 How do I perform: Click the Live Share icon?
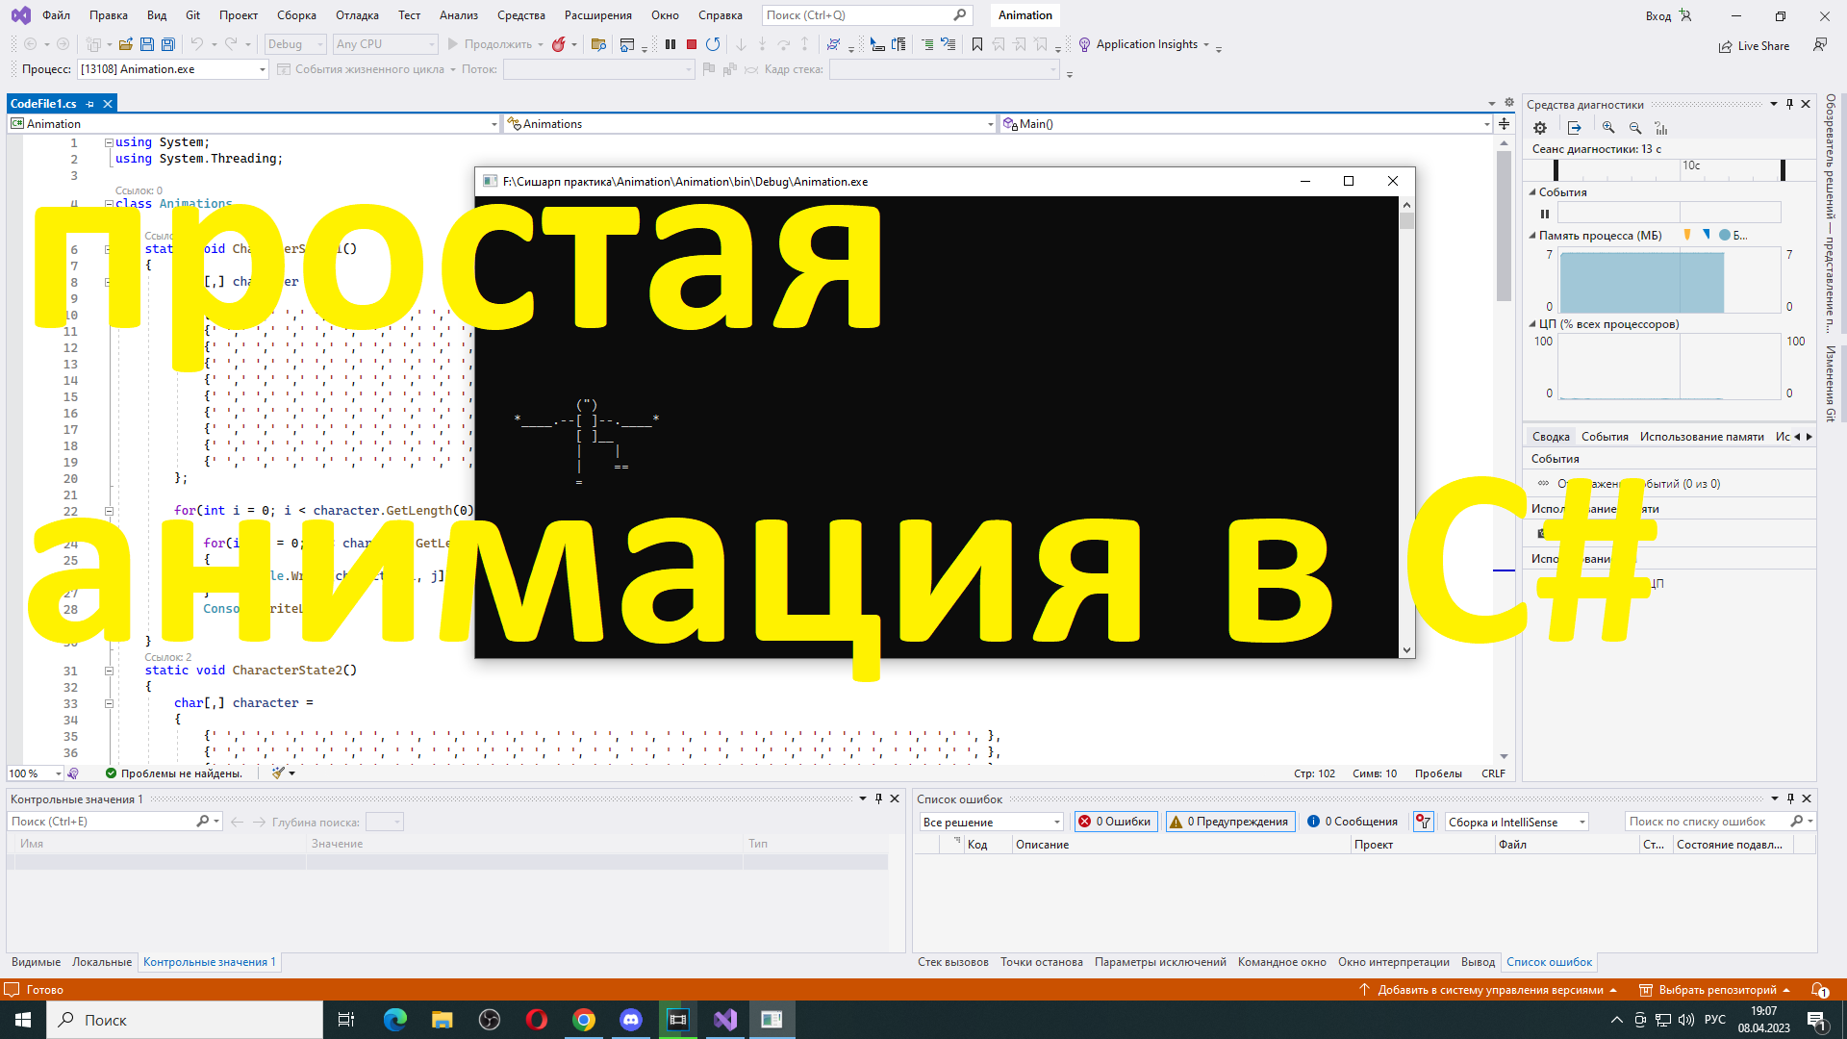coord(1725,45)
